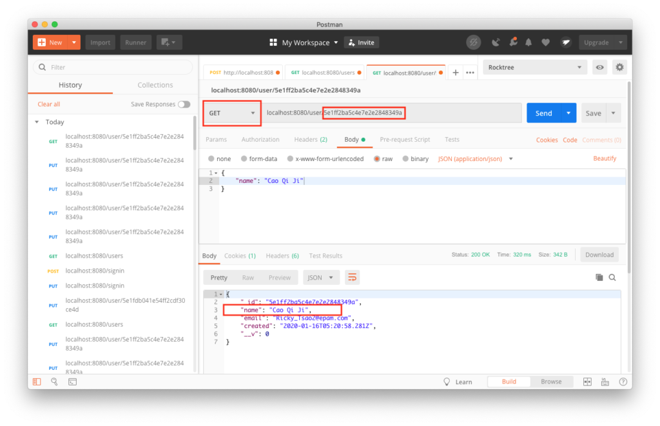
Task: Search the response with magnifier icon
Action: click(612, 277)
